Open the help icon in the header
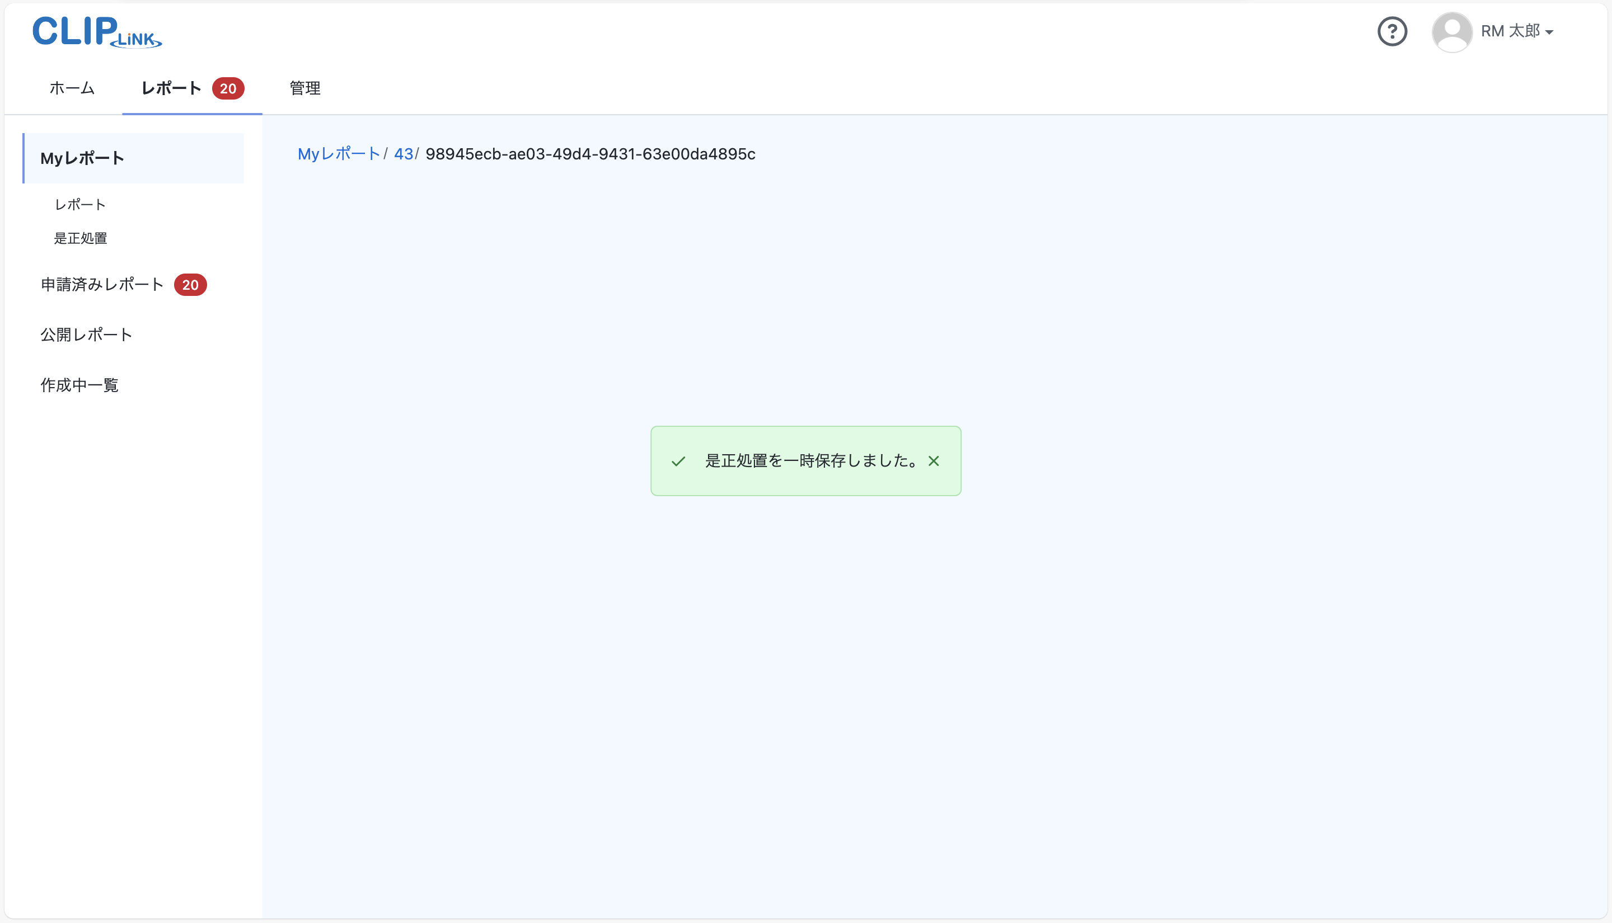The image size is (1612, 923). pos(1393,31)
